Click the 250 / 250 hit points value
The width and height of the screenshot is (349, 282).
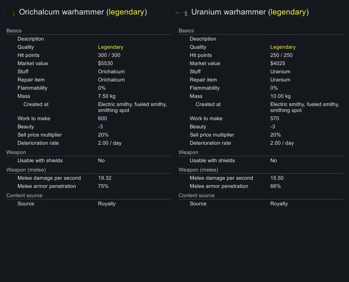(281, 55)
